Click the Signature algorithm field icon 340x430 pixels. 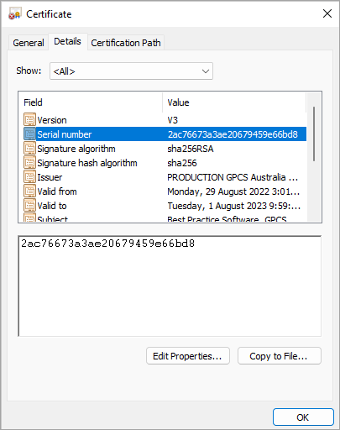pos(29,149)
